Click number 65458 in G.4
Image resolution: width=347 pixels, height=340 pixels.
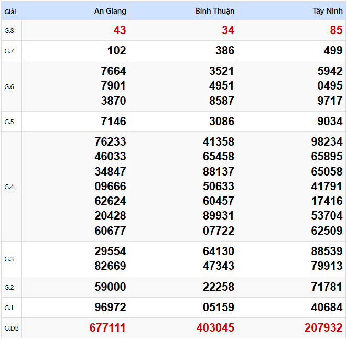coord(219,156)
